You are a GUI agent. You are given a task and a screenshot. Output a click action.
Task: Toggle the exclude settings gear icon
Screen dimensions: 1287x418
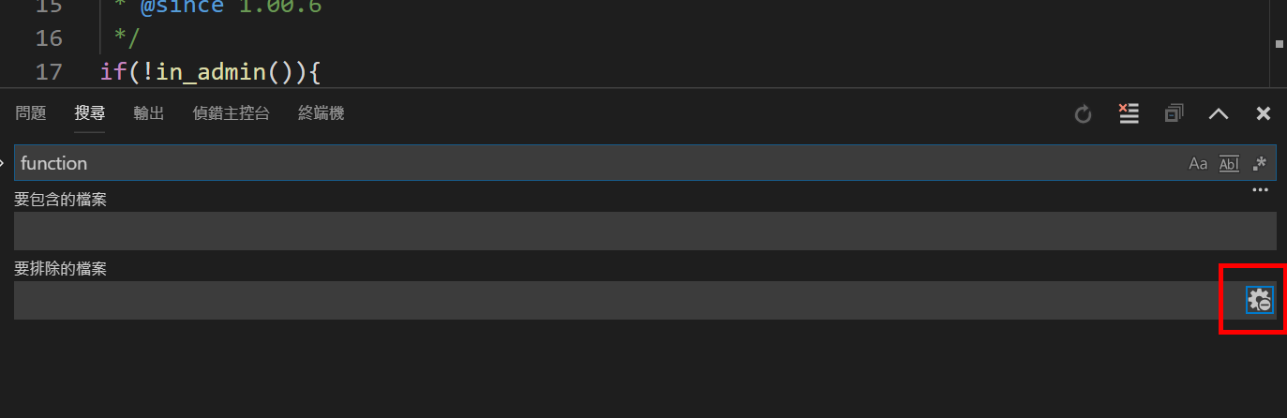click(1260, 300)
